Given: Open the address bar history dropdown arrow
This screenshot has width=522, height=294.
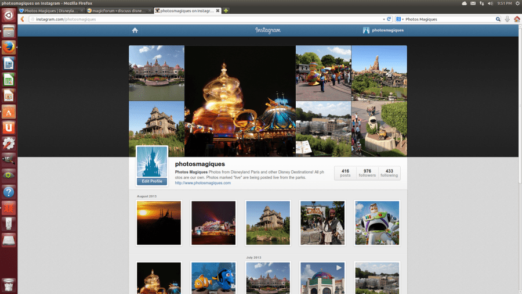Looking at the screenshot, I should 384,19.
